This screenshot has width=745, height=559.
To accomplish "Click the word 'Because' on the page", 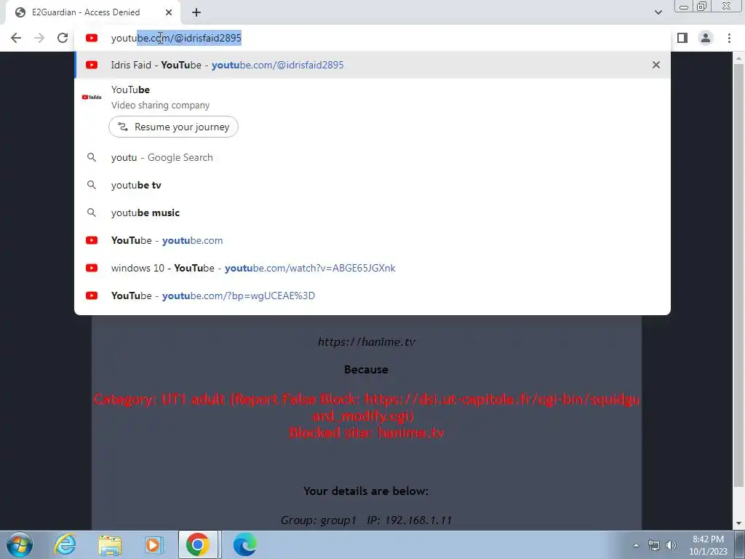I will point(367,369).
